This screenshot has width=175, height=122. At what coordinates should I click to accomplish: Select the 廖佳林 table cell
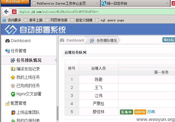[x=99, y=112]
